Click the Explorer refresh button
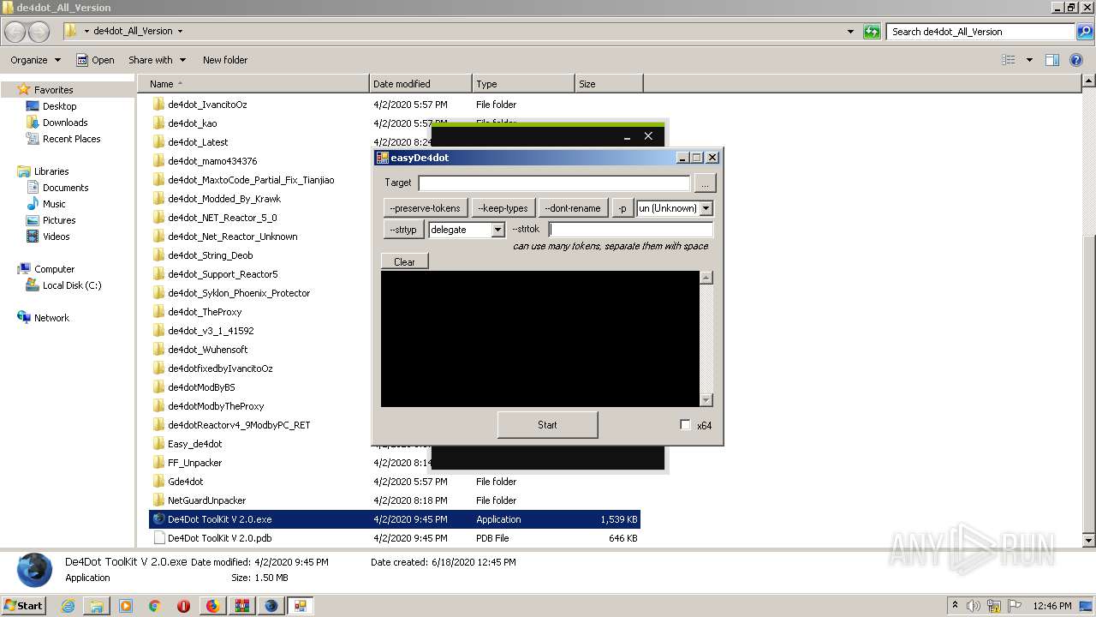The height and width of the screenshot is (617, 1096). (x=872, y=32)
